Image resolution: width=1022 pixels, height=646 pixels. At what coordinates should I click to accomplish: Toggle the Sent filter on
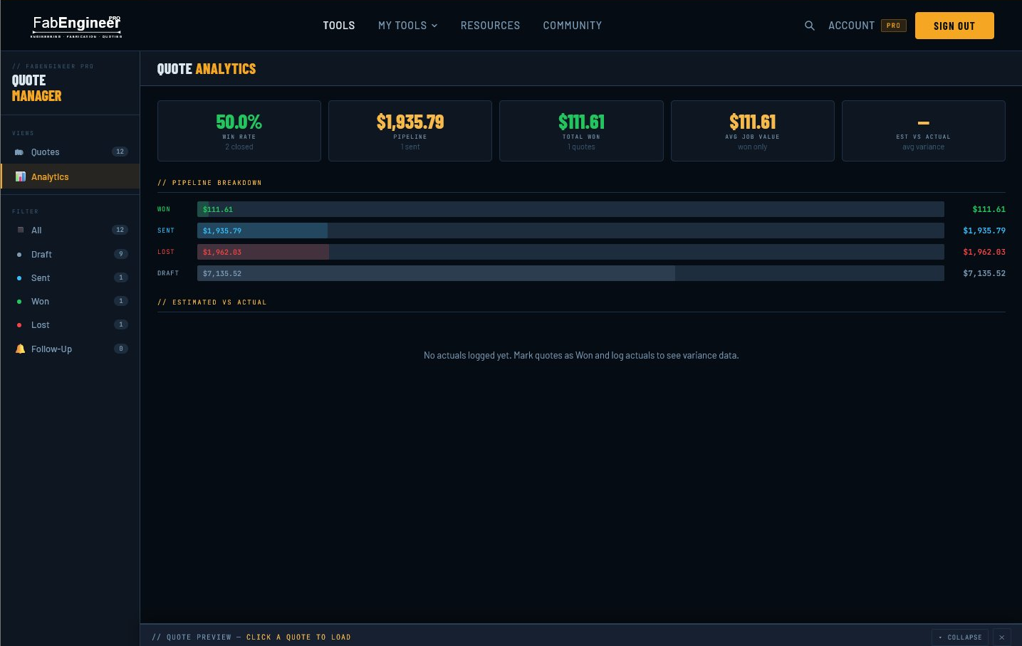tap(41, 277)
